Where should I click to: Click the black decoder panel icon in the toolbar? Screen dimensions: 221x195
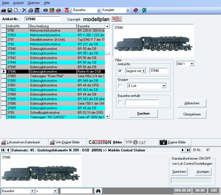point(37,10)
